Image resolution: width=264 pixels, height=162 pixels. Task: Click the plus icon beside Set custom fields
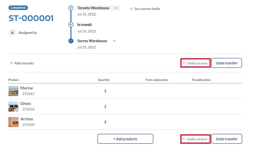click(131, 9)
